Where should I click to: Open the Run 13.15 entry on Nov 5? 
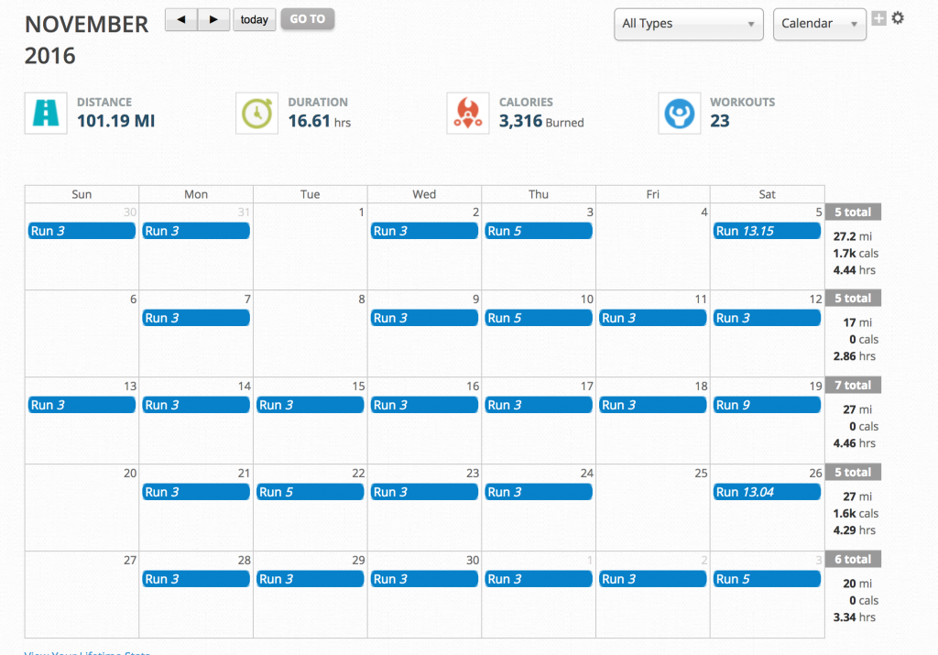pos(767,231)
